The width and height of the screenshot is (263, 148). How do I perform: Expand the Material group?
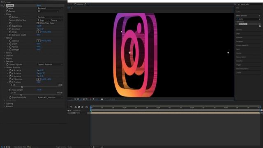(5, 106)
